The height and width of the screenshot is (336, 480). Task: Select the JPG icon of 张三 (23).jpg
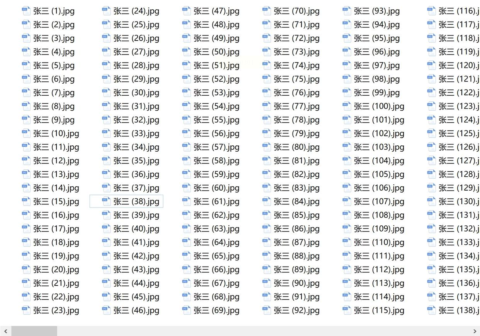(x=26, y=310)
